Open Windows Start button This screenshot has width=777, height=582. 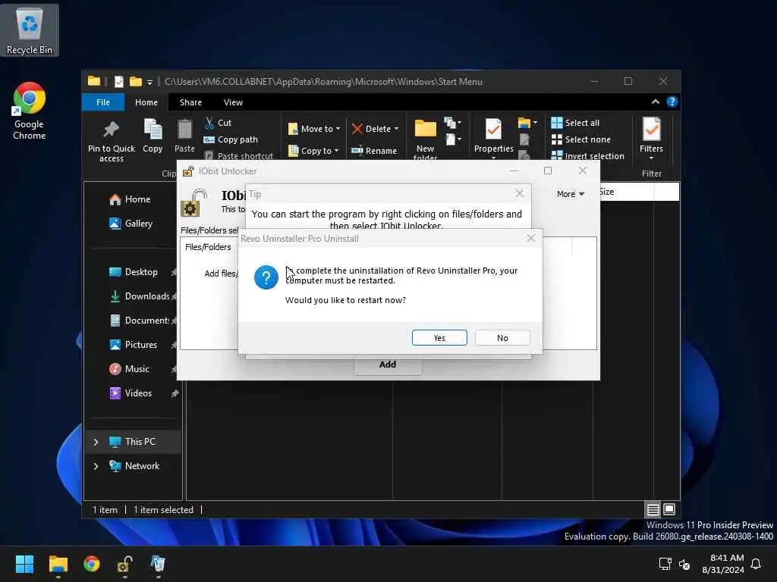point(24,564)
